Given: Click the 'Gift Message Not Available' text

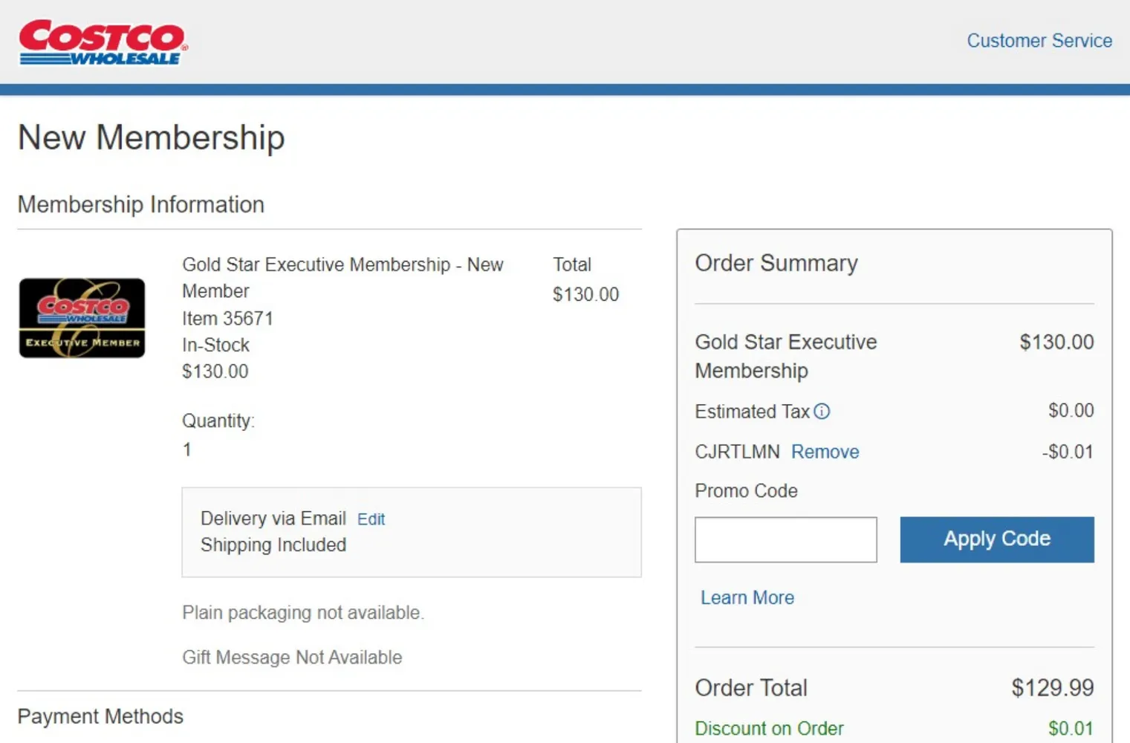Looking at the screenshot, I should [292, 658].
